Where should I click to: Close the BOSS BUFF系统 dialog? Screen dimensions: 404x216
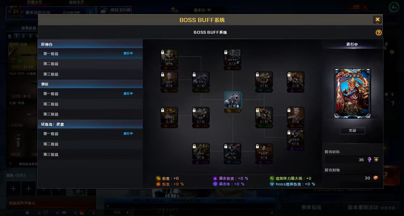click(377, 20)
